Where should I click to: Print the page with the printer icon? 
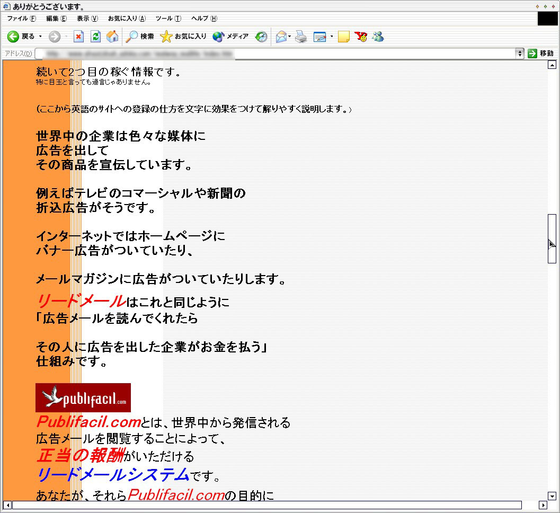(301, 37)
